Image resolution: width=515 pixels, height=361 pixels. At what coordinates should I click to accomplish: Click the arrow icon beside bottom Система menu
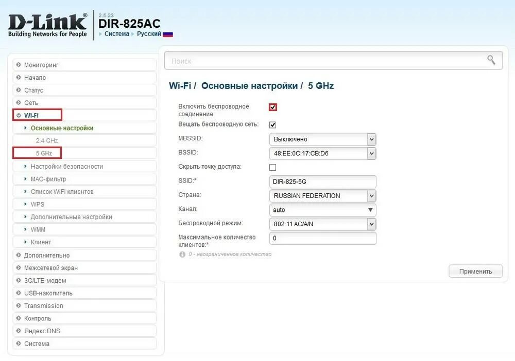point(19,344)
